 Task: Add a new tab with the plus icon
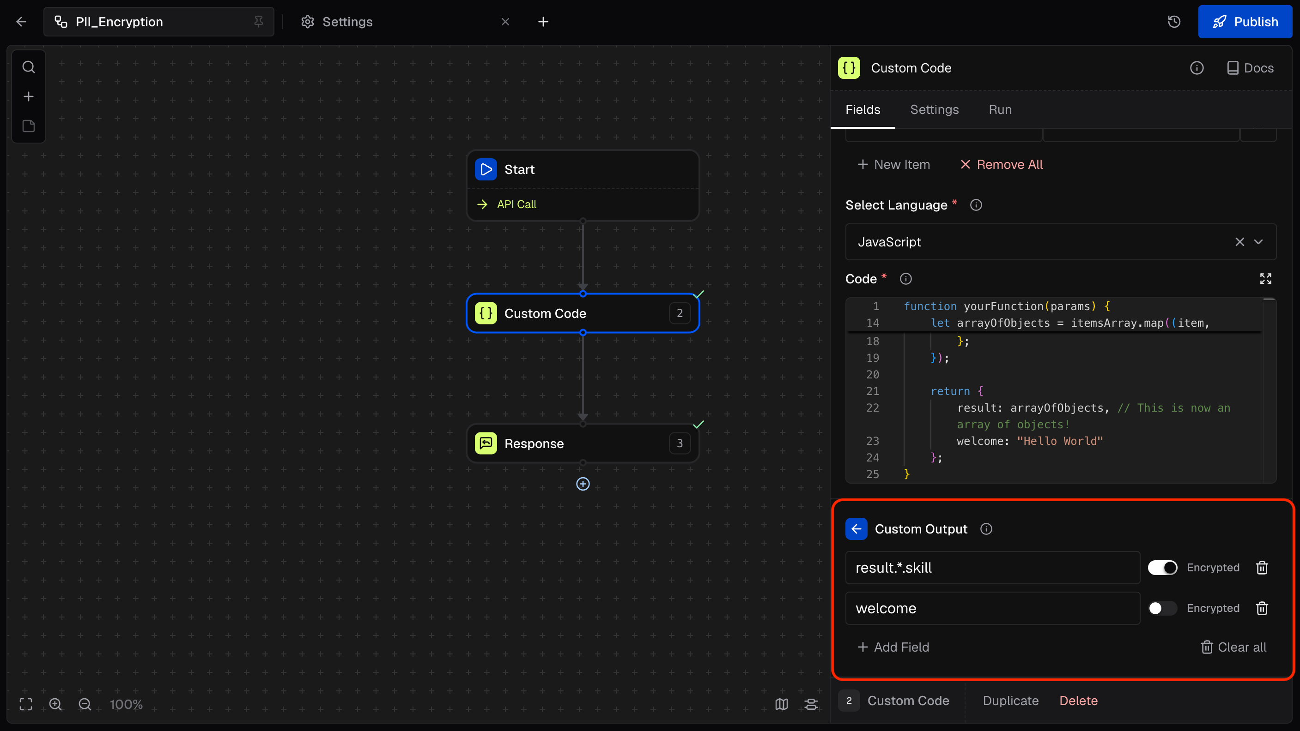click(543, 22)
